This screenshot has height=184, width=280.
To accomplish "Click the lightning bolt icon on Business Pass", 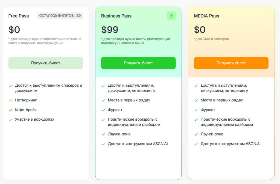I will [171, 16].
